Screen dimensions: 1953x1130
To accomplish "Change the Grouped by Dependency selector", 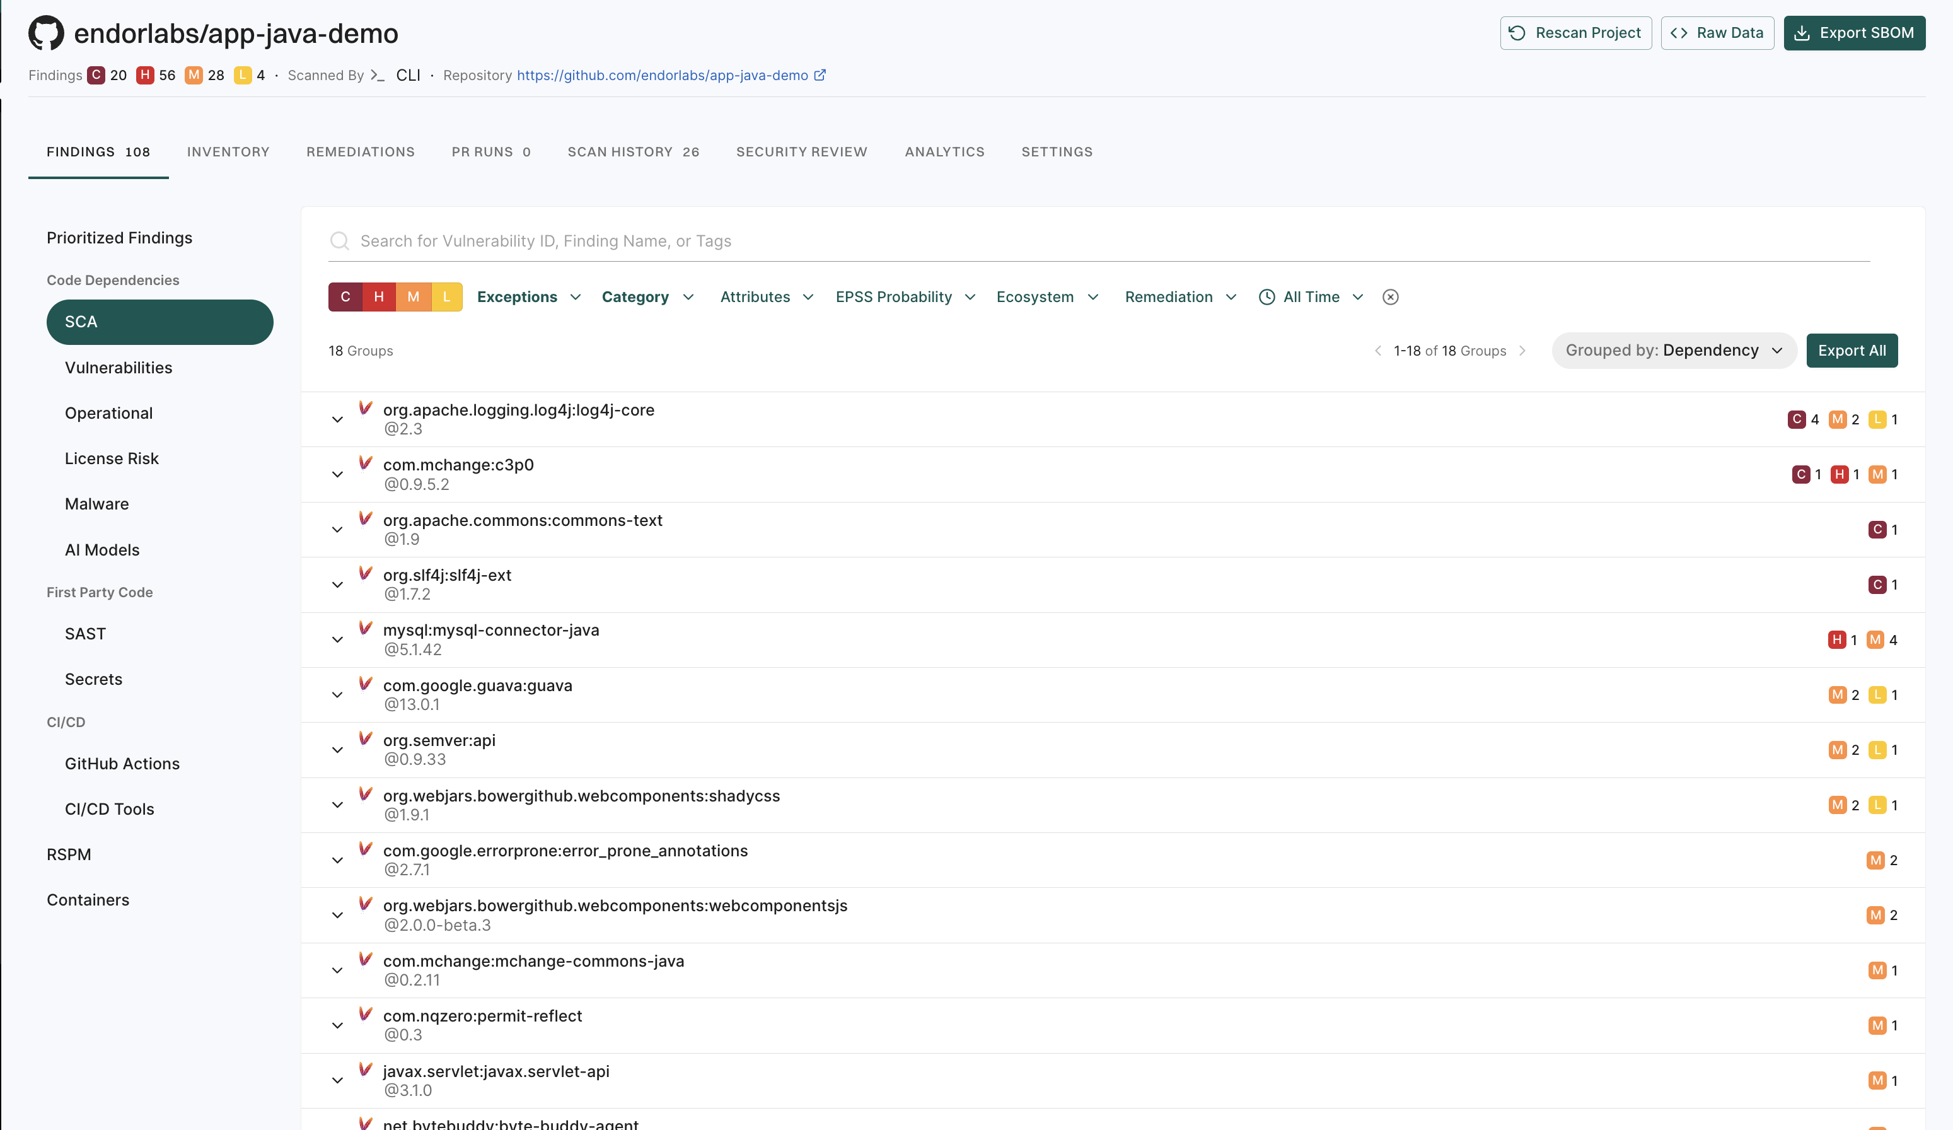I will pos(1674,351).
